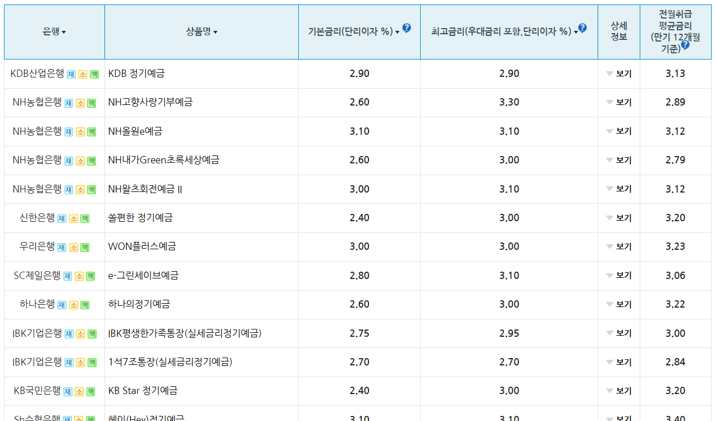Click 소 badge in NH올원e예금 row

click(80, 132)
